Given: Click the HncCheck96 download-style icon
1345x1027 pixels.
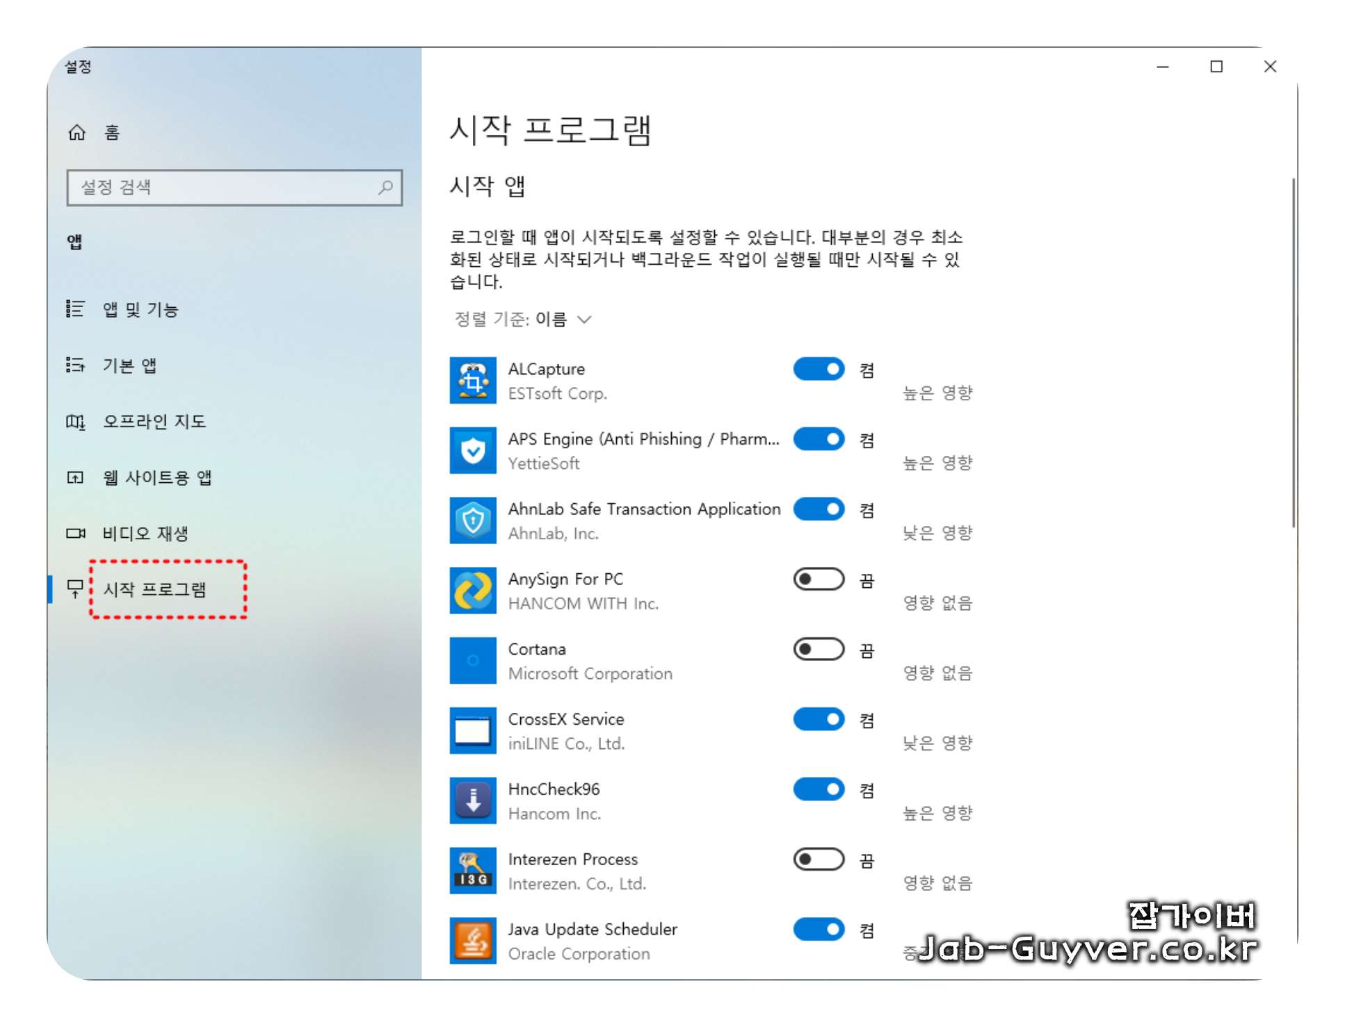Looking at the screenshot, I should point(473,800).
